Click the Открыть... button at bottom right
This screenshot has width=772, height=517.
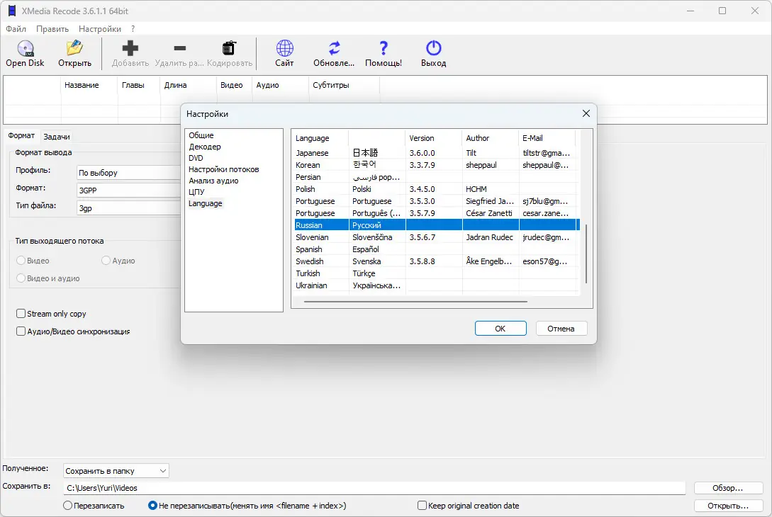tap(727, 506)
